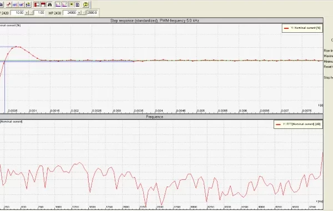Screen dimensions: 333x211
Task: Increase MP 2430 value with up stepper
Action: pyautogui.click(x=79, y=13)
